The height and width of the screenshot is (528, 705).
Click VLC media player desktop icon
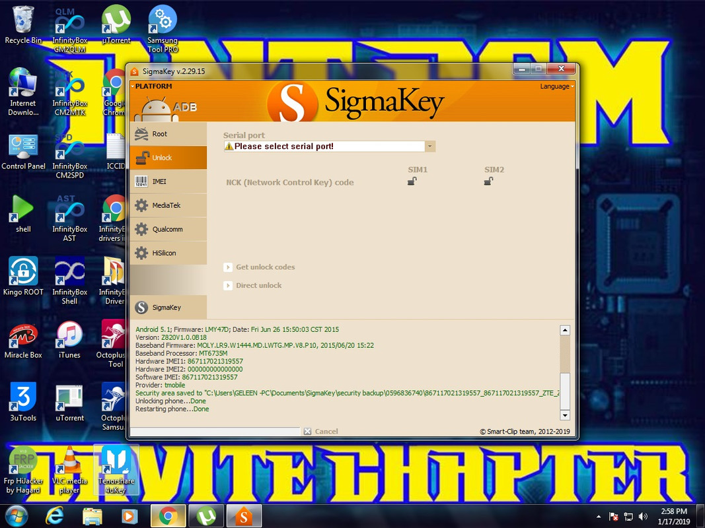(69, 471)
